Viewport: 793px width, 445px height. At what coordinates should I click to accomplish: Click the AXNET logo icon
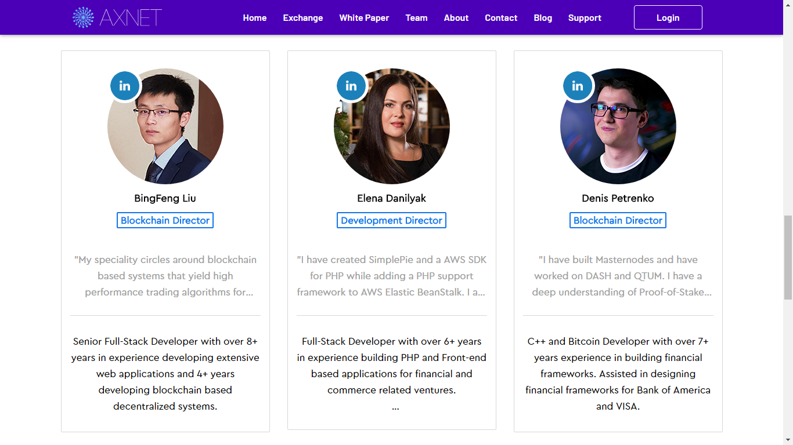(x=83, y=17)
